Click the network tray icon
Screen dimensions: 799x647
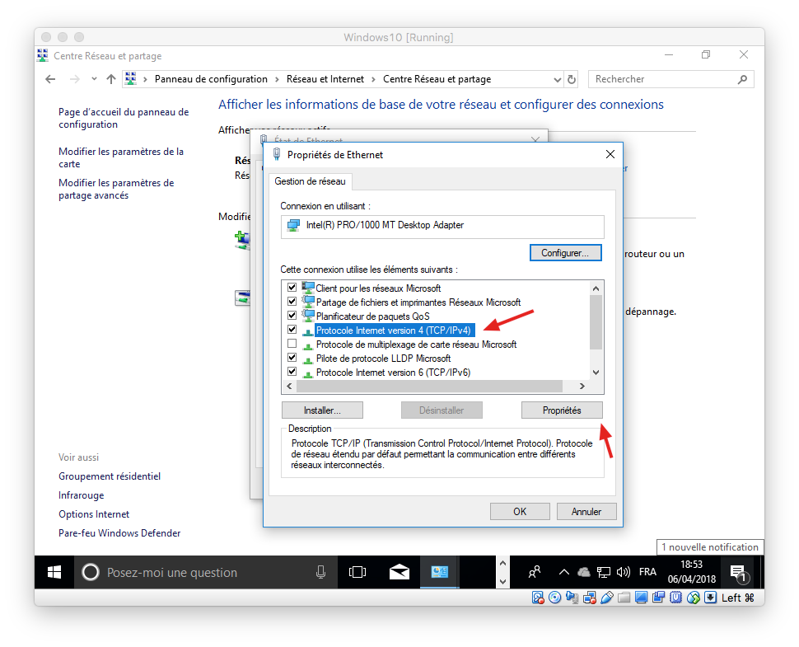click(603, 572)
